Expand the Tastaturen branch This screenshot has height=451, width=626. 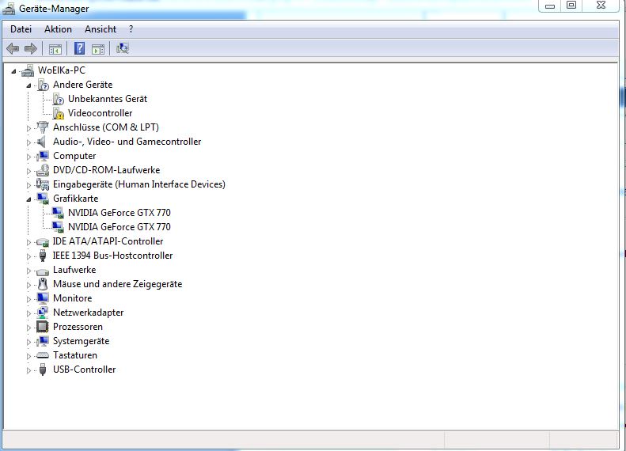28,356
